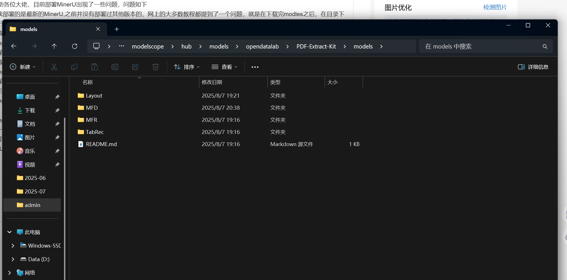The image size is (567, 280).
Task: Toggle the 详细信息 details pane
Action: 533,67
